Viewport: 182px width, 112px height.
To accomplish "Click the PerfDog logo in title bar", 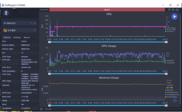I will (3, 5).
